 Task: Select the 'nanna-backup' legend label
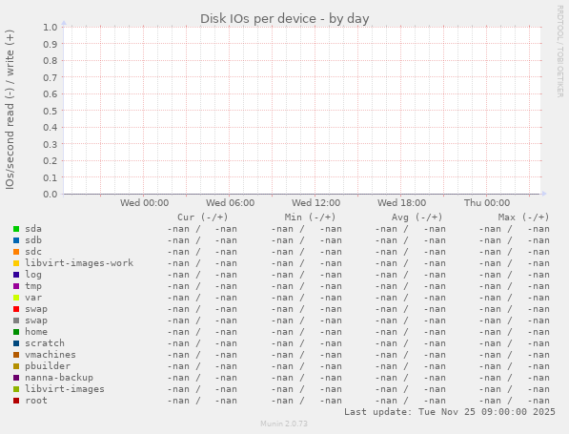(x=59, y=378)
